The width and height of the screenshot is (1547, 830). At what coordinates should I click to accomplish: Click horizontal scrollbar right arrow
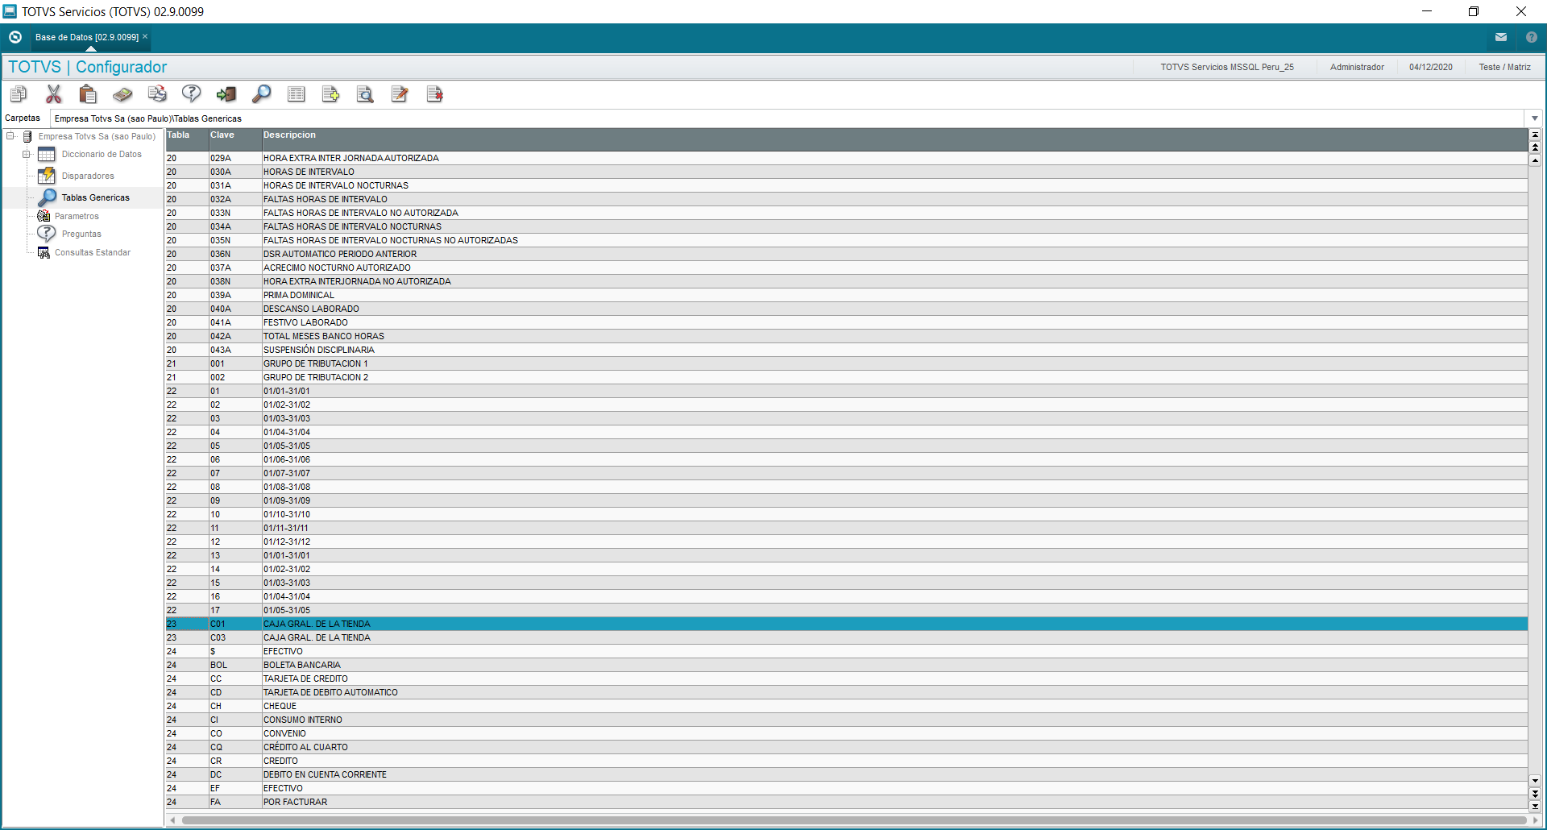click(1535, 820)
